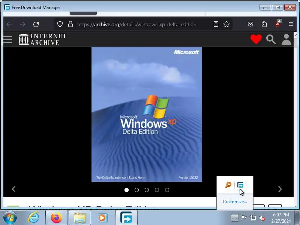This screenshot has height=225, width=300.
Task: Open Windows Explorer folder in taskbar
Action: [x=80, y=218]
